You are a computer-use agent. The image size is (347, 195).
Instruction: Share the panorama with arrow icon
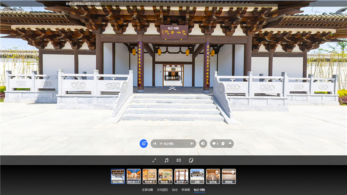230,143
